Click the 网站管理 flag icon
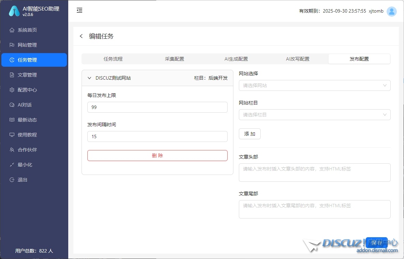 pos(12,45)
